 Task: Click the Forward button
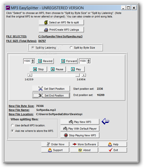pyautogui.click(x=69, y=61)
